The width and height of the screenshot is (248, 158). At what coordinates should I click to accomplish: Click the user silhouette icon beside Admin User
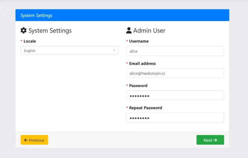point(129,31)
